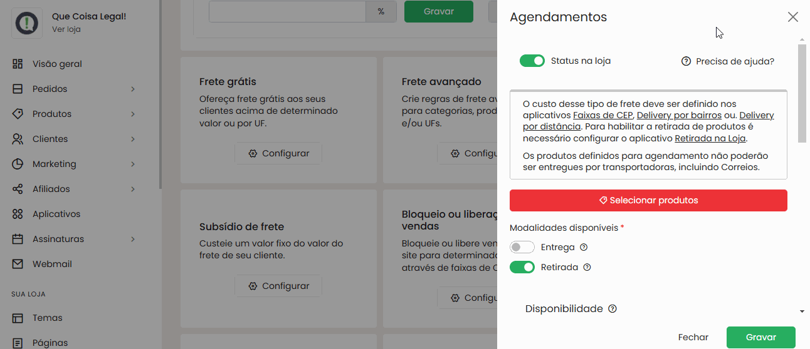Click the Produtos tag icon in sidebar
The height and width of the screenshot is (349, 810).
[x=18, y=114]
